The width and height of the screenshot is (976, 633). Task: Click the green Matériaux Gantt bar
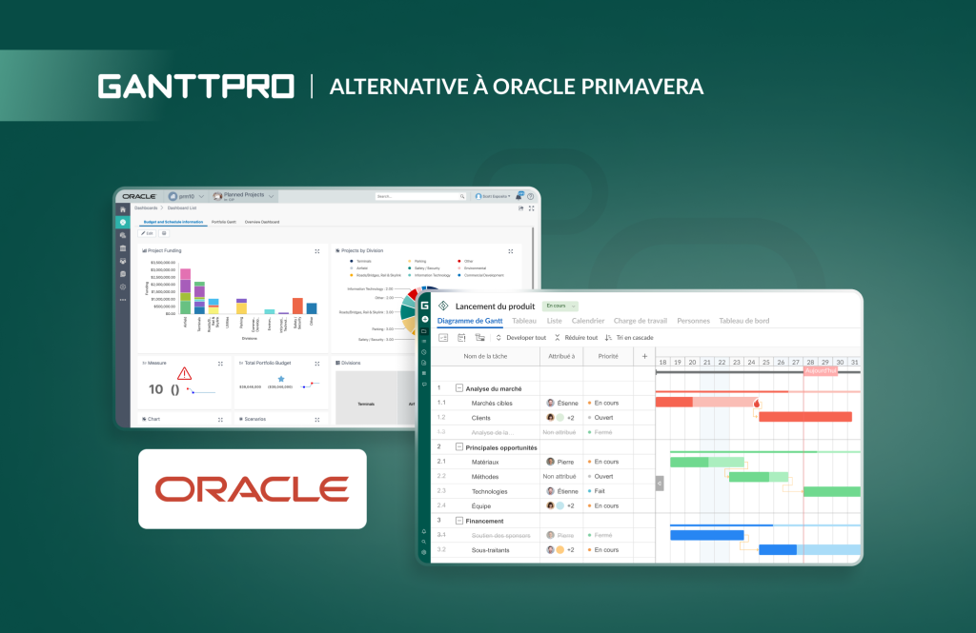tap(707, 462)
